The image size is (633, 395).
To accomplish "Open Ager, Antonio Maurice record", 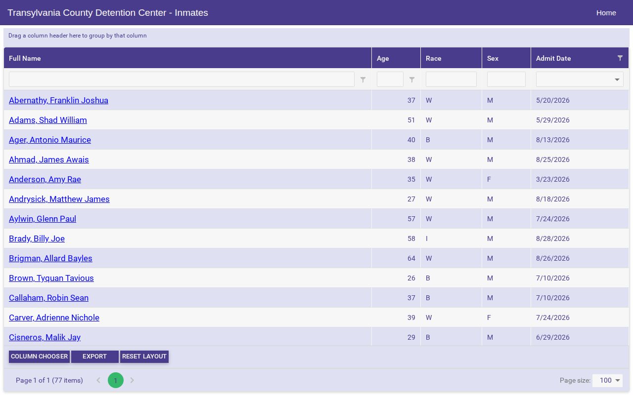I will click(x=50, y=140).
